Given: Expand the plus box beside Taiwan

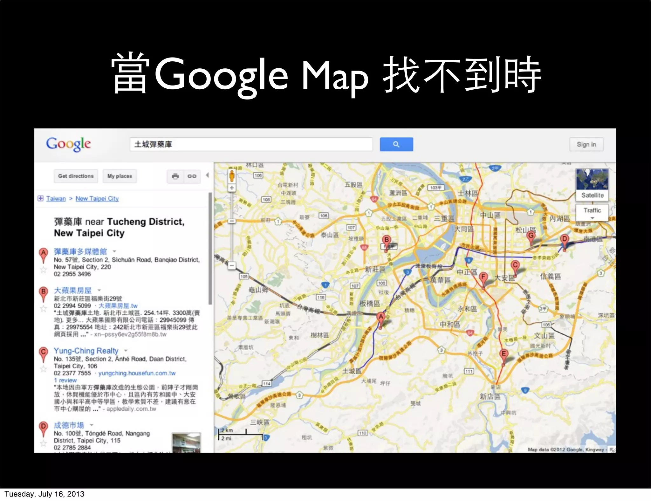Looking at the screenshot, I should pyautogui.click(x=40, y=198).
